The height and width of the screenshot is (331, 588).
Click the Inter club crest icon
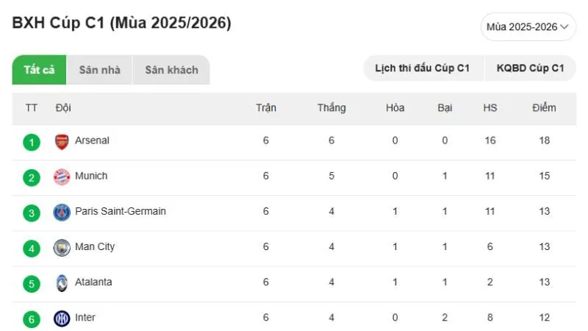tap(62, 318)
